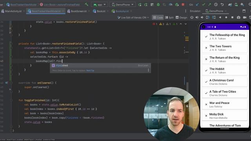The width and height of the screenshot is (251, 141).
Task: Click the emulator Volume Up icon
Action: coord(197,17)
